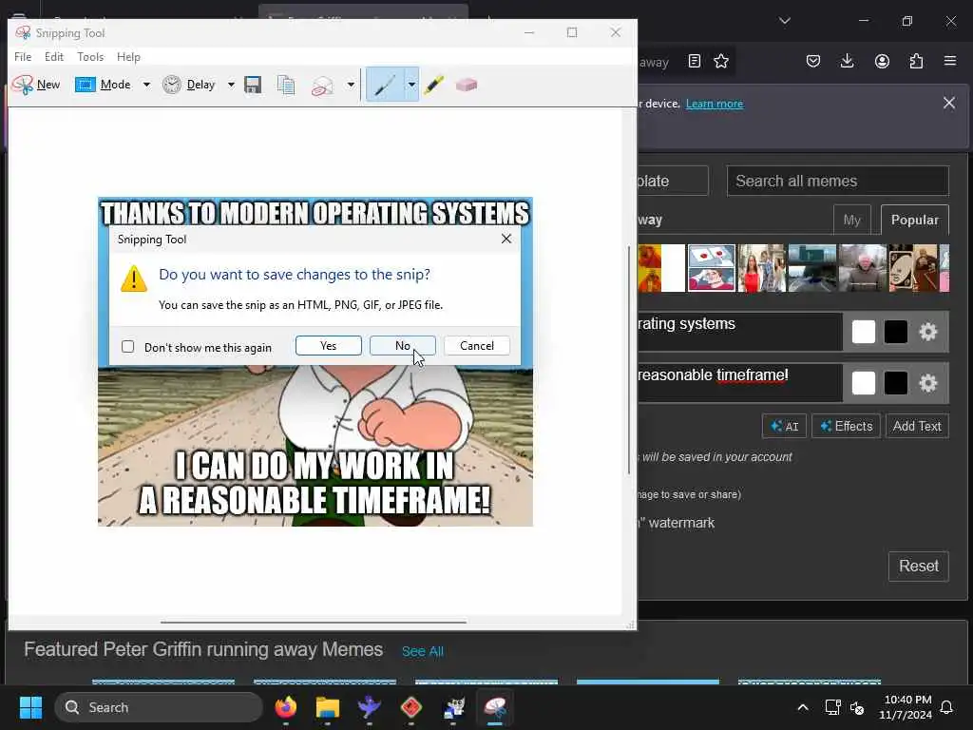Click the Add Text button
This screenshot has width=973, height=730.
coord(917,427)
